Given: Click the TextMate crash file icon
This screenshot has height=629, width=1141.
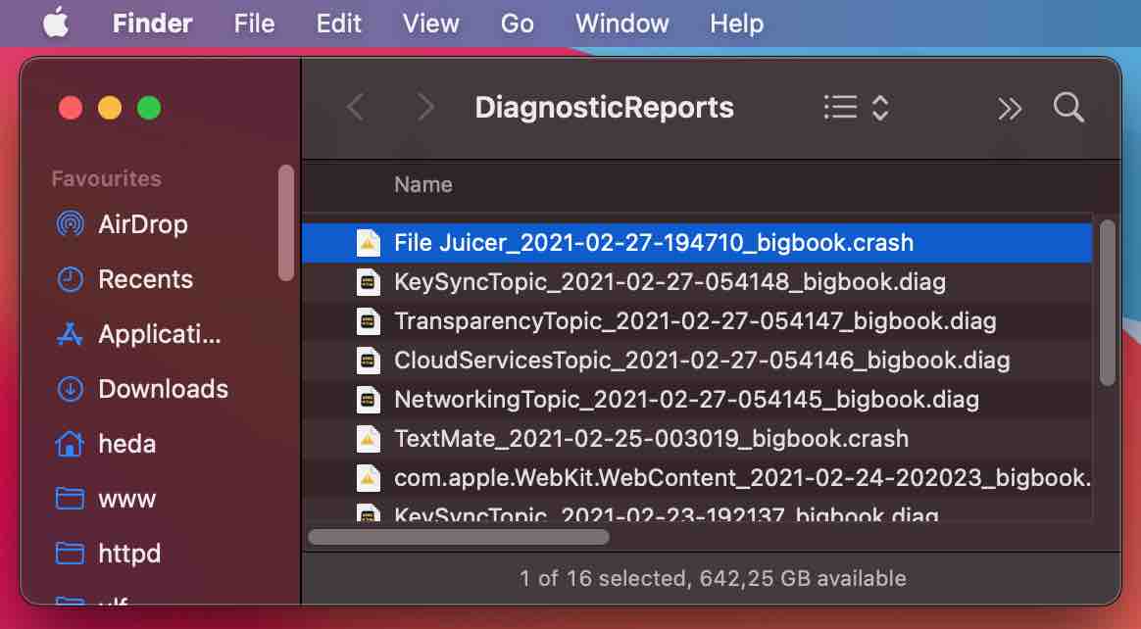Looking at the screenshot, I should click(369, 439).
